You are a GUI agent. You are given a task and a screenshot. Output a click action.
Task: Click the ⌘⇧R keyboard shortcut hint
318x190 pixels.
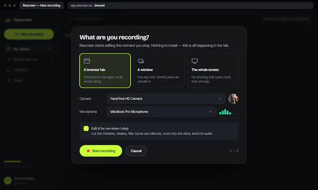tap(234, 151)
